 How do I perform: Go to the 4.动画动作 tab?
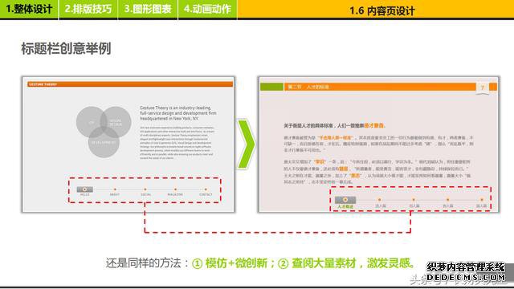(x=207, y=9)
